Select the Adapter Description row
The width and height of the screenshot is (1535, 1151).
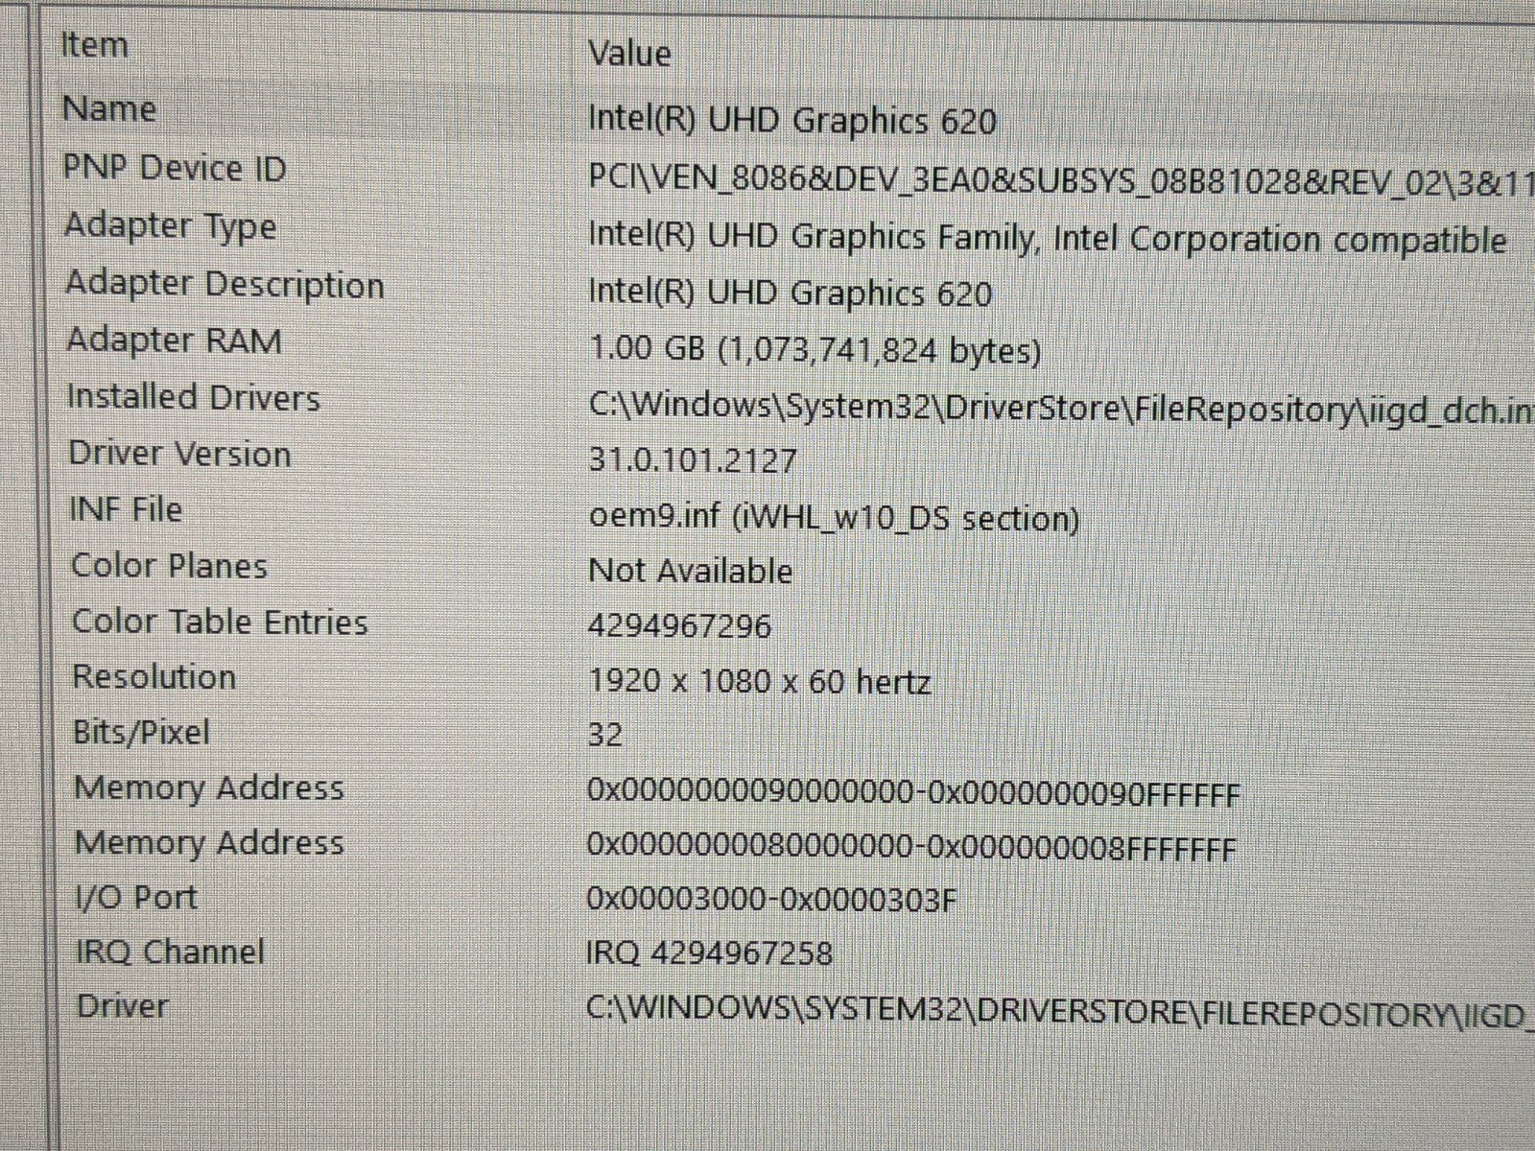coord(225,284)
